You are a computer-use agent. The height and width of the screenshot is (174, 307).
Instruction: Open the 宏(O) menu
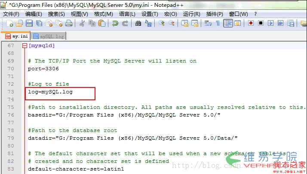point(171,14)
